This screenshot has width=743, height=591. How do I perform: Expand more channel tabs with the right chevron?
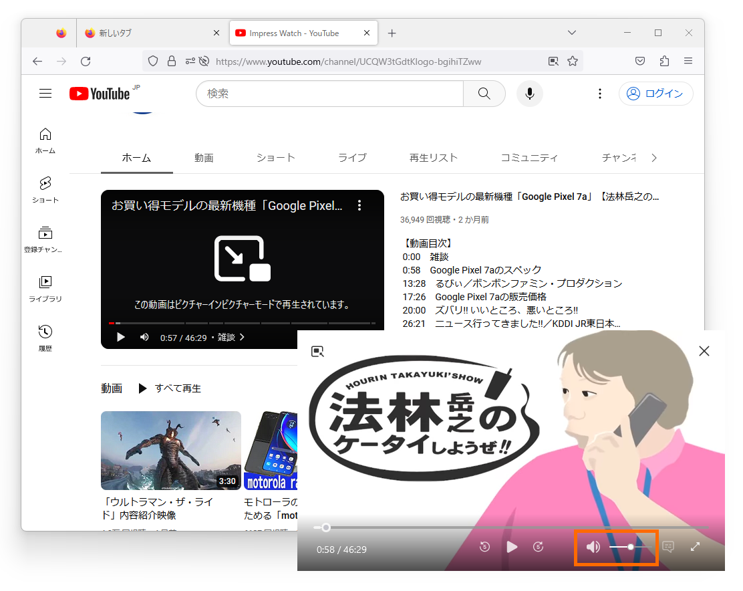653,158
